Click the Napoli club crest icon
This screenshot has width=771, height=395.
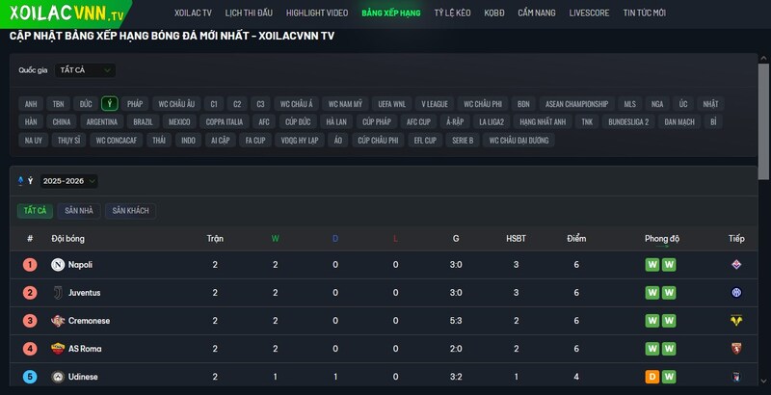pos(58,265)
